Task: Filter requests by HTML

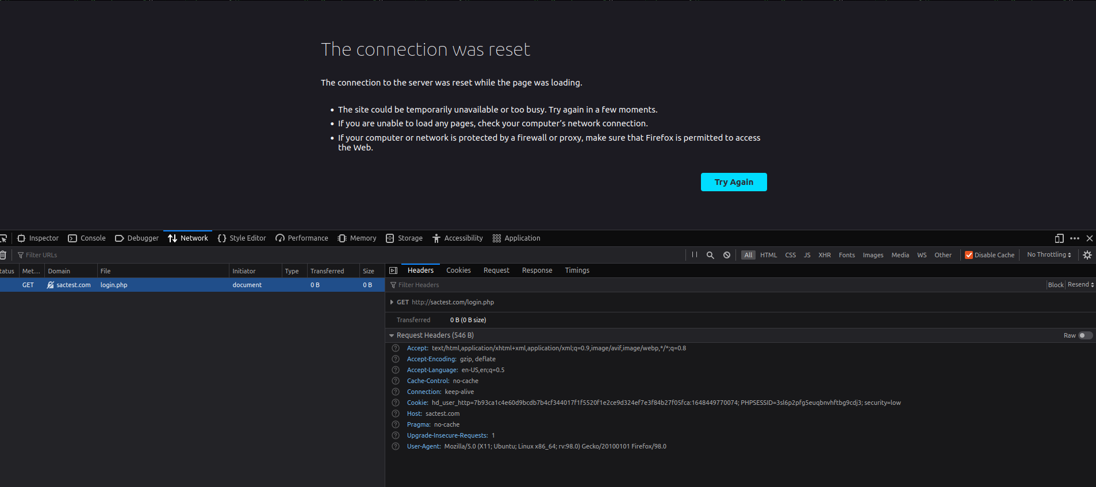Action: coord(768,255)
